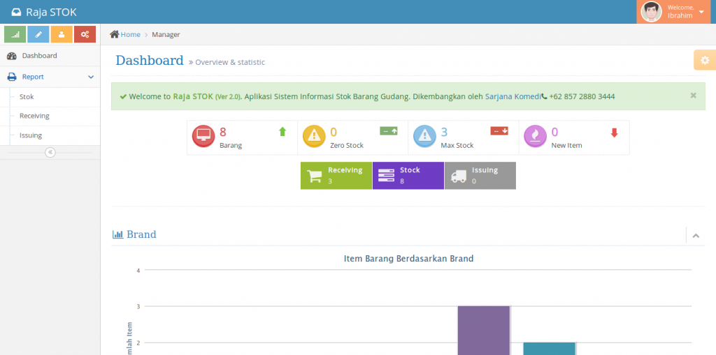This screenshot has width=716, height=355.
Task: Click the truck icon on Issuing
Action: tap(459, 176)
